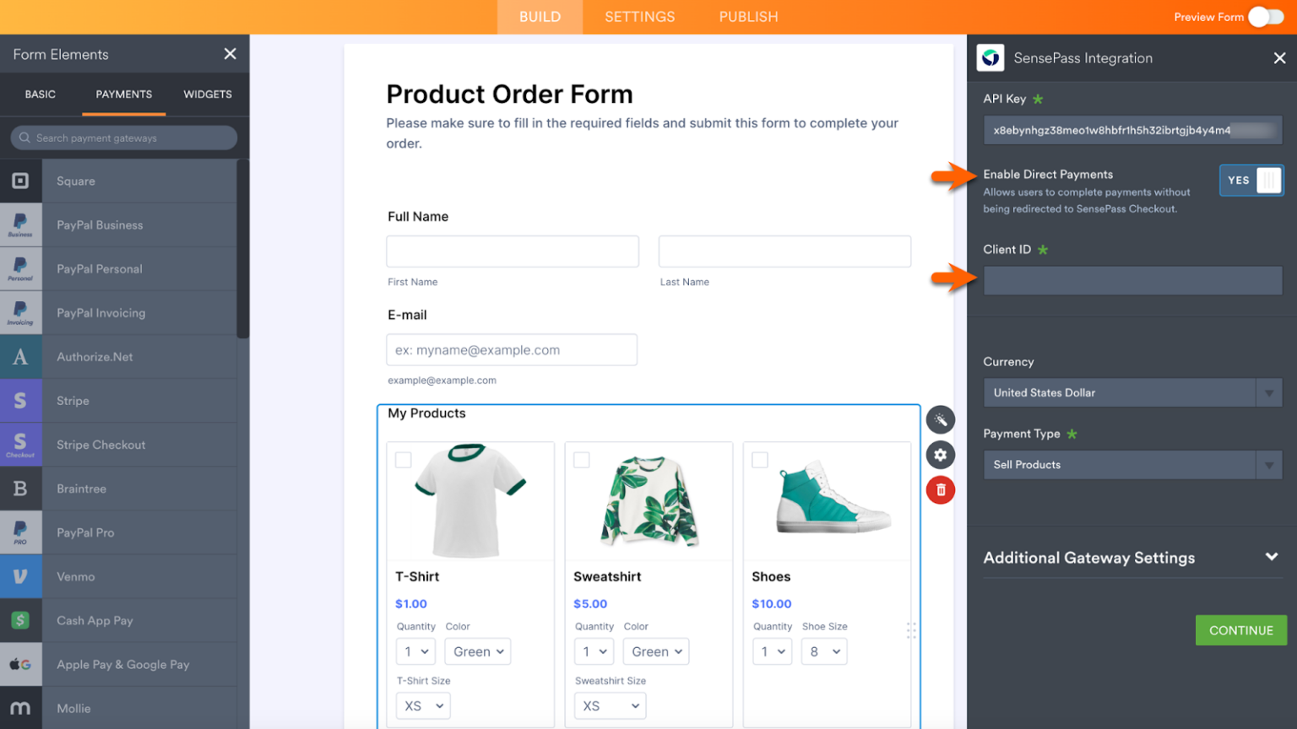Image resolution: width=1297 pixels, height=729 pixels.
Task: Pick the Apple Pay & Google Pay icon
Action: 21,664
